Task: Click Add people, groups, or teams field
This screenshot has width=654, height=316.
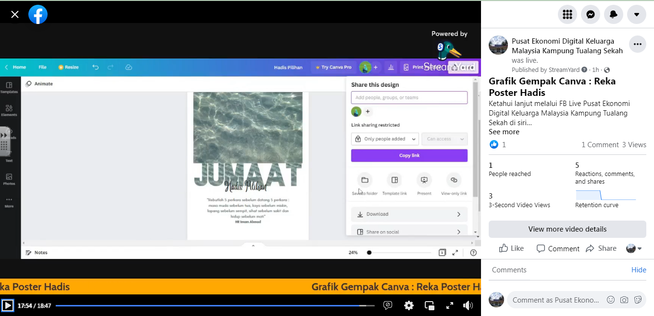Action: (409, 97)
